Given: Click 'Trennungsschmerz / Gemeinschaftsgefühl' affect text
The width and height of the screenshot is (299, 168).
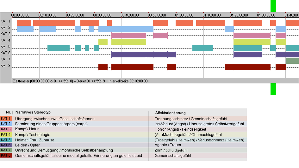Looking at the screenshot, I should point(191,119).
